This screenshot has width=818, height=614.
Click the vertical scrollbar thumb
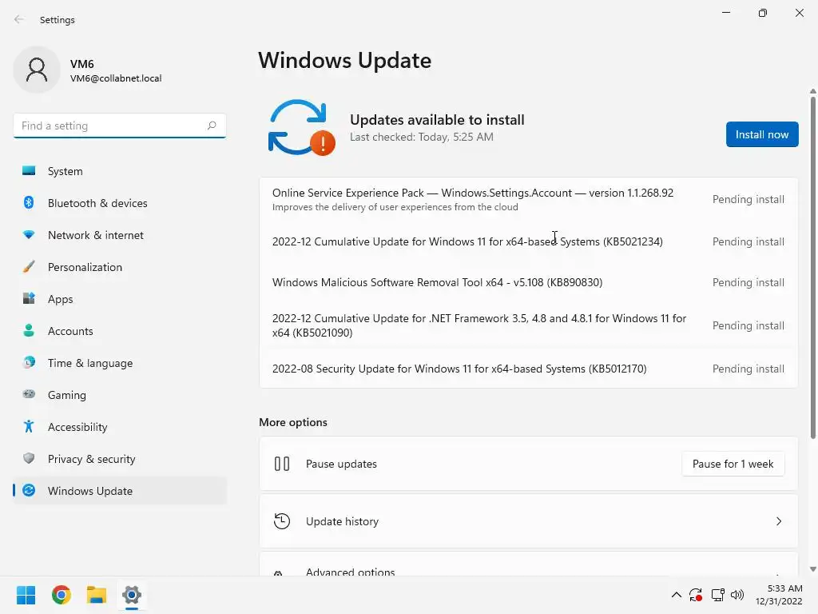(812, 267)
